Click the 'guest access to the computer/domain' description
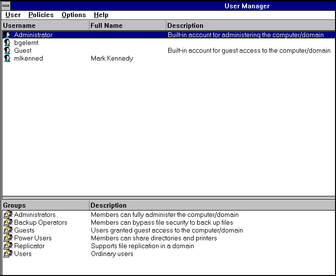336x276 pixels. [249, 50]
